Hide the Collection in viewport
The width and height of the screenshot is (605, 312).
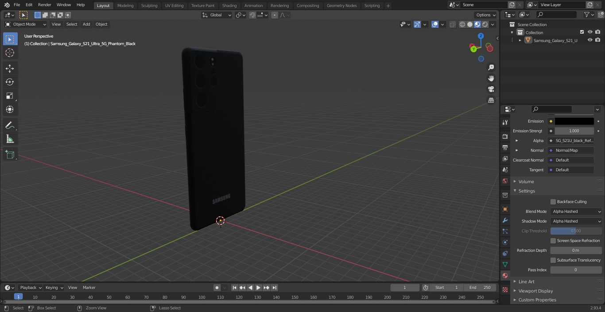click(x=590, y=32)
